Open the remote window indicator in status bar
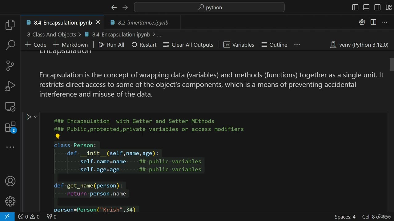This screenshot has height=221, width=394. 7,217
